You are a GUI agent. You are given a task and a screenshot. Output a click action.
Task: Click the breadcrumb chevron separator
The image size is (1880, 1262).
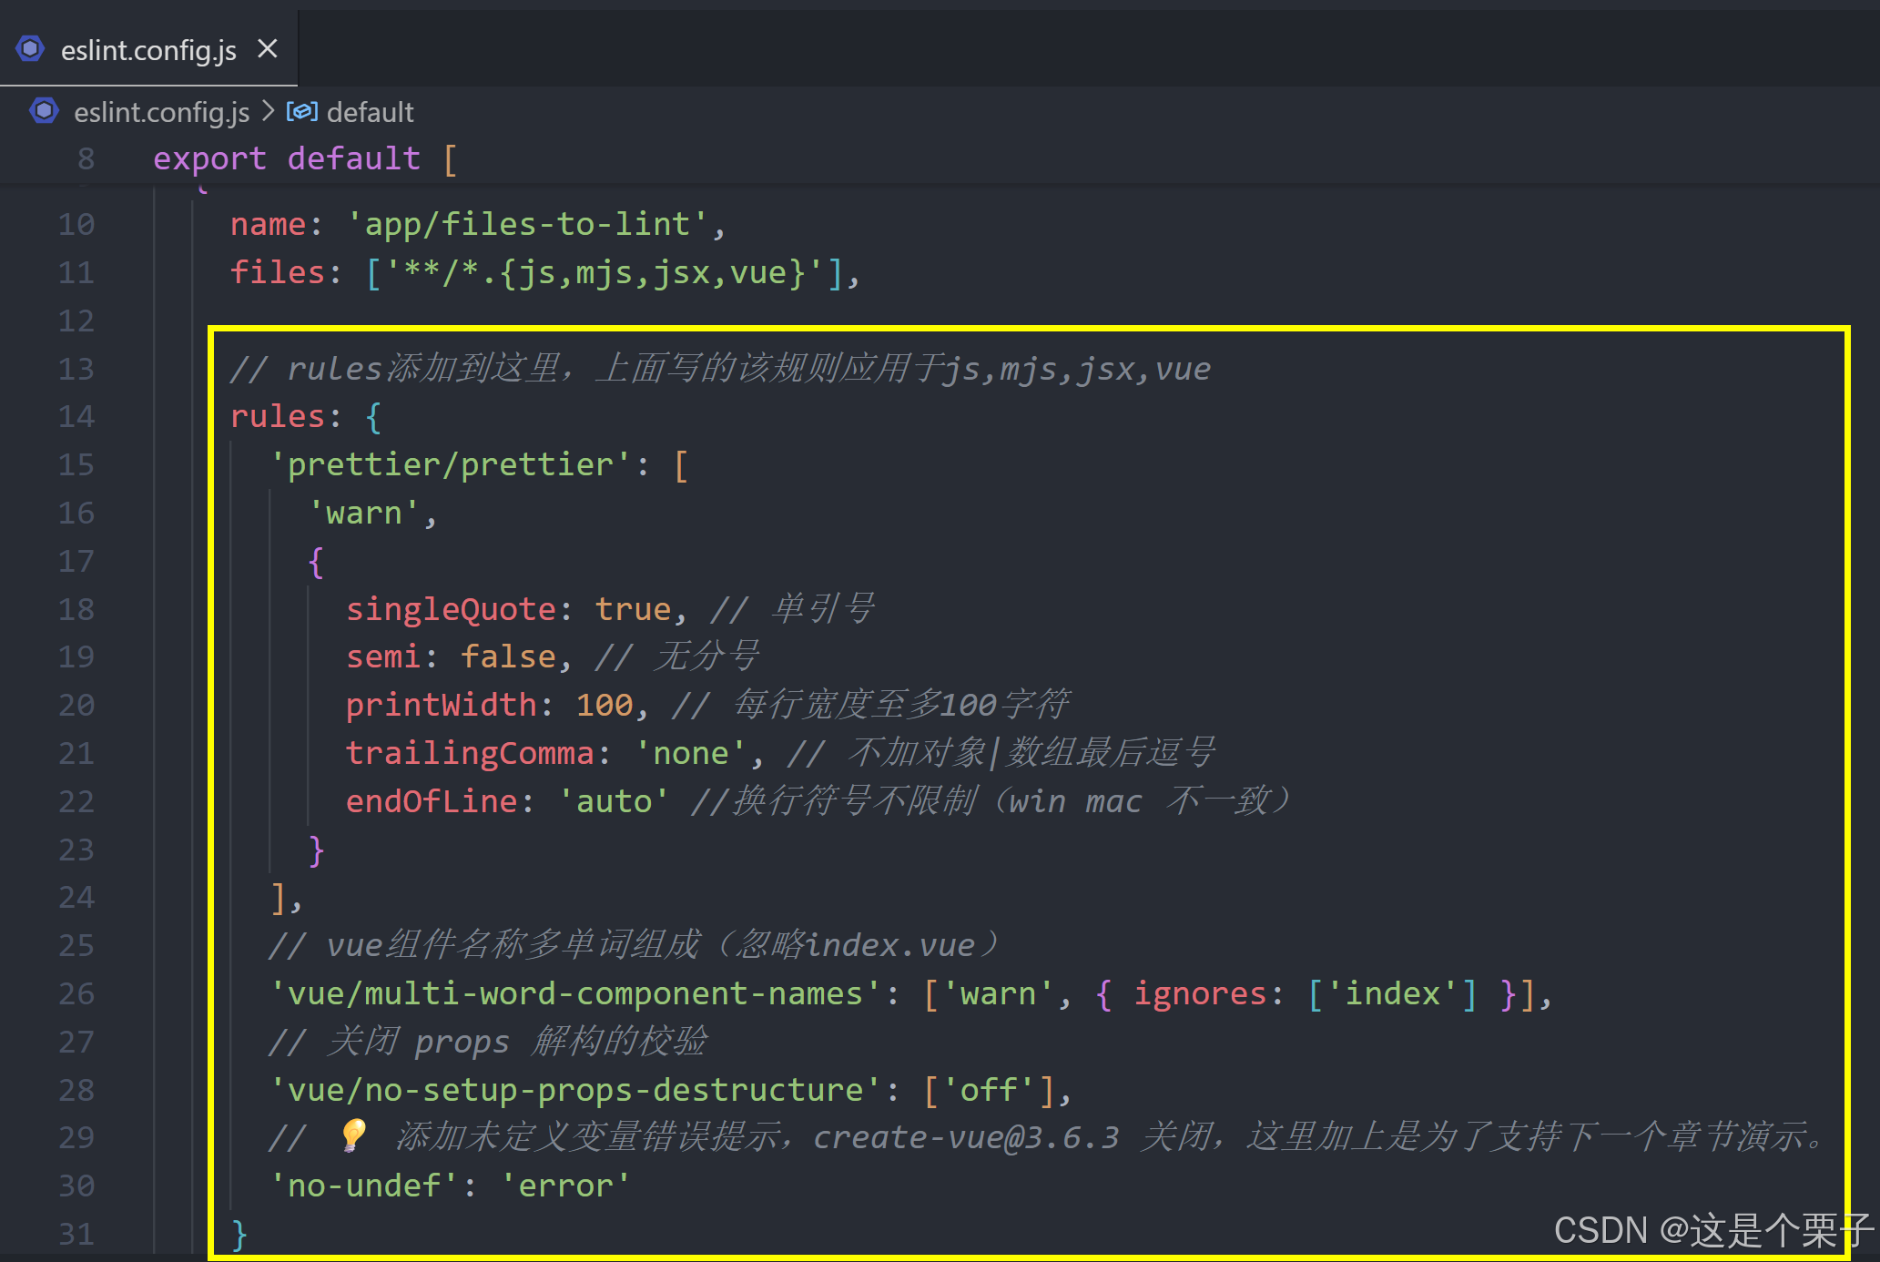pyautogui.click(x=268, y=111)
